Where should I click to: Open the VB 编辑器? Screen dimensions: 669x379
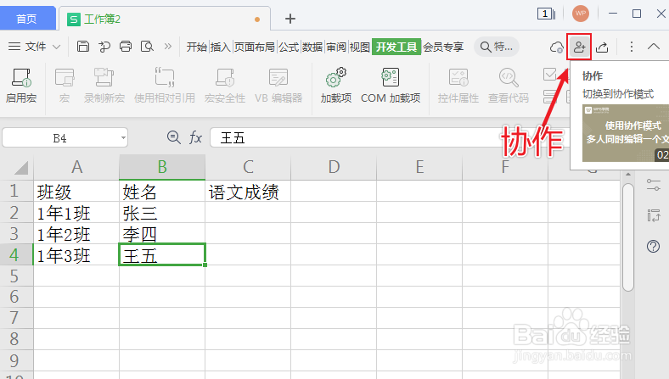coord(278,86)
